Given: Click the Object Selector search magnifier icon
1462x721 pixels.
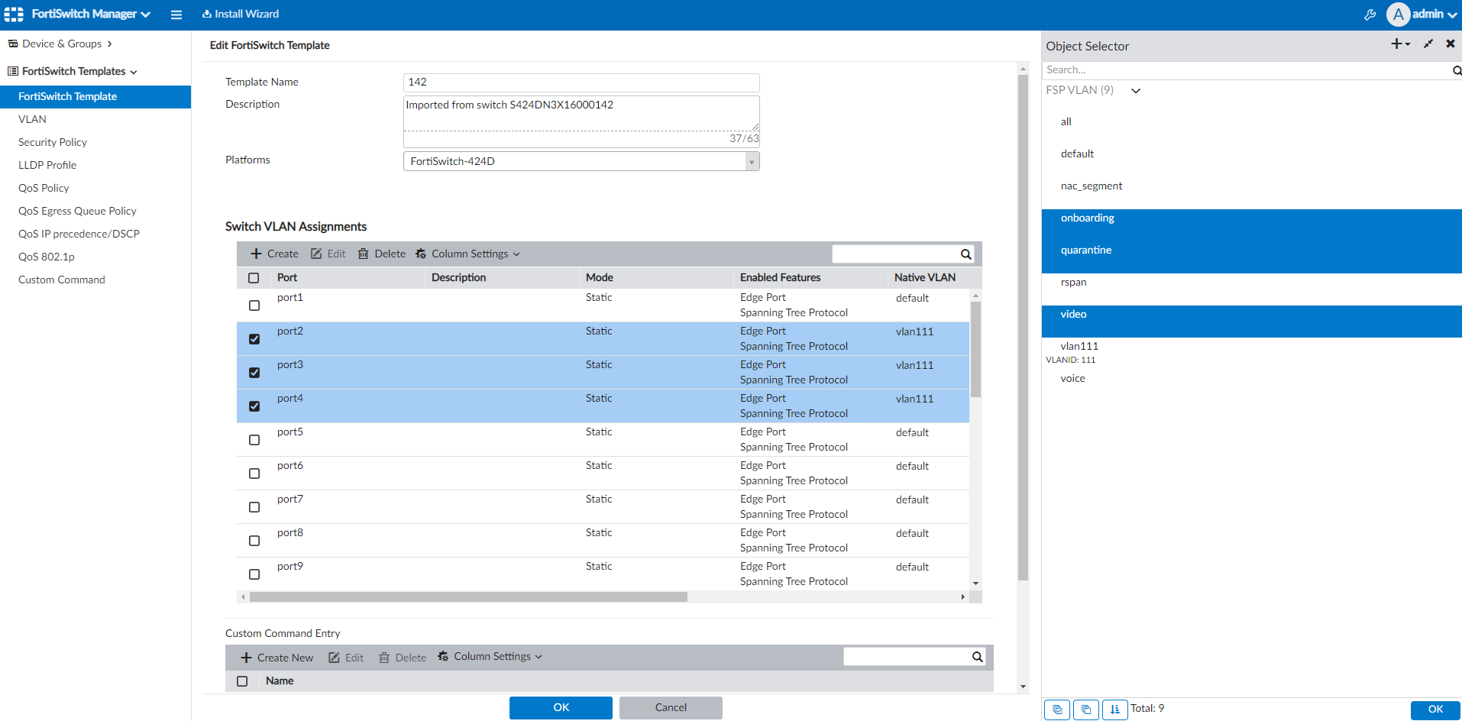Looking at the screenshot, I should click(x=1457, y=70).
